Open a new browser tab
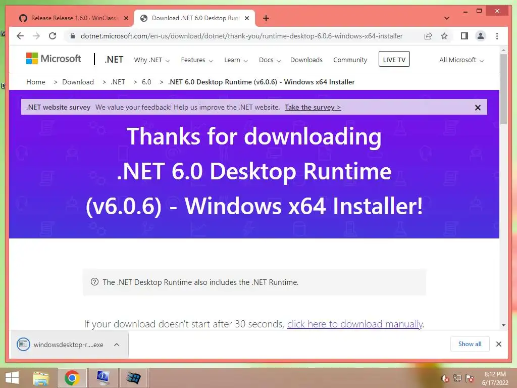Viewport: 517px width, 388px height. (x=266, y=18)
